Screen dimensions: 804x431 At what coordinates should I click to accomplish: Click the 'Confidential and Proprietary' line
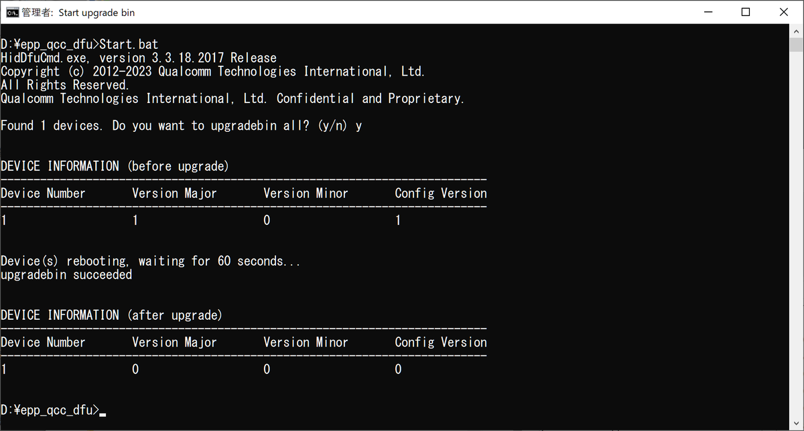pos(232,98)
